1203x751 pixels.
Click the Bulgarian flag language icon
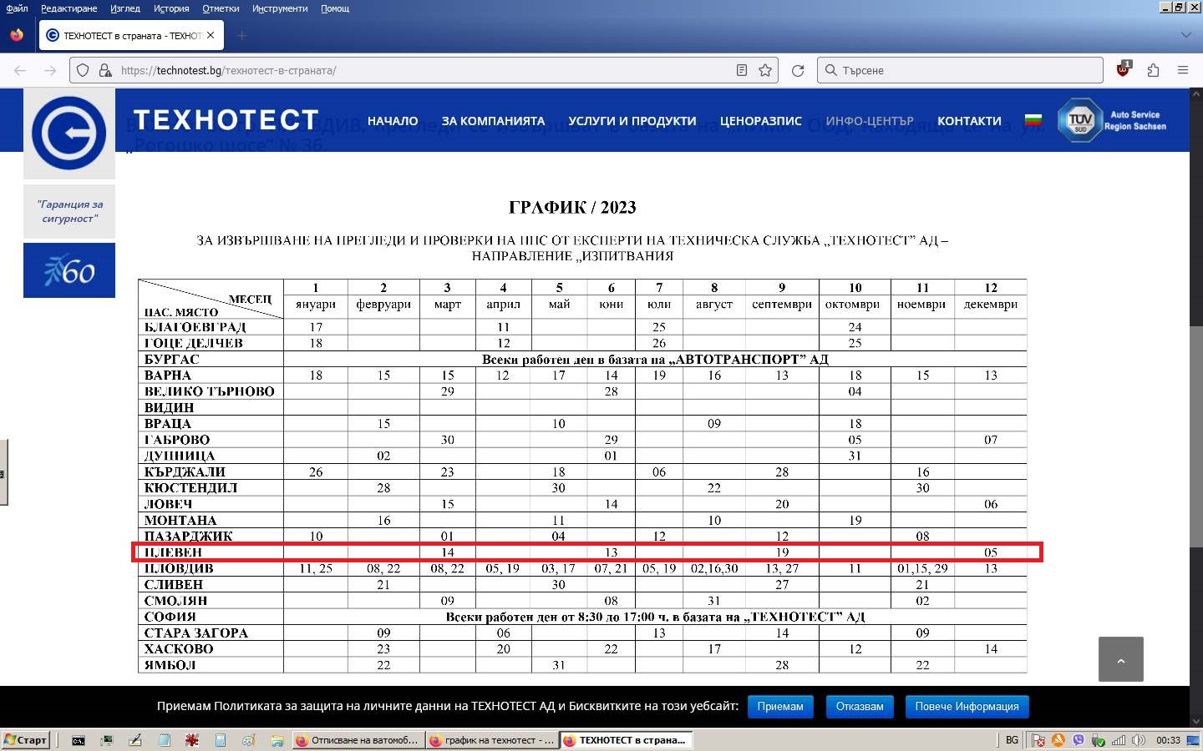coord(1033,121)
